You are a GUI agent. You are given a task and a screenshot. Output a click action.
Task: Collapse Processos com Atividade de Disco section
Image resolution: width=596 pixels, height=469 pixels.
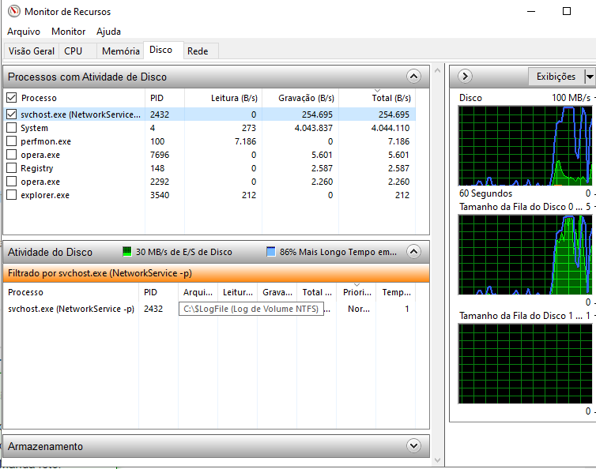tap(413, 77)
